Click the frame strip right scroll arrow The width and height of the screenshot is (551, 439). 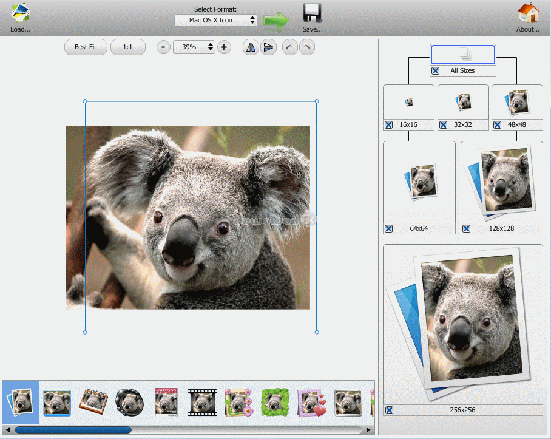point(368,430)
